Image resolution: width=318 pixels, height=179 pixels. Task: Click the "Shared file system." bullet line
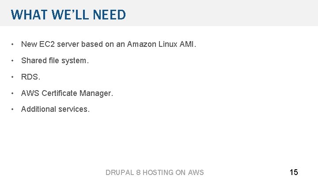[x=55, y=61]
